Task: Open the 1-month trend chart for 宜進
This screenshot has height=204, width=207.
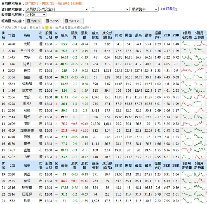Action: (x=187, y=150)
